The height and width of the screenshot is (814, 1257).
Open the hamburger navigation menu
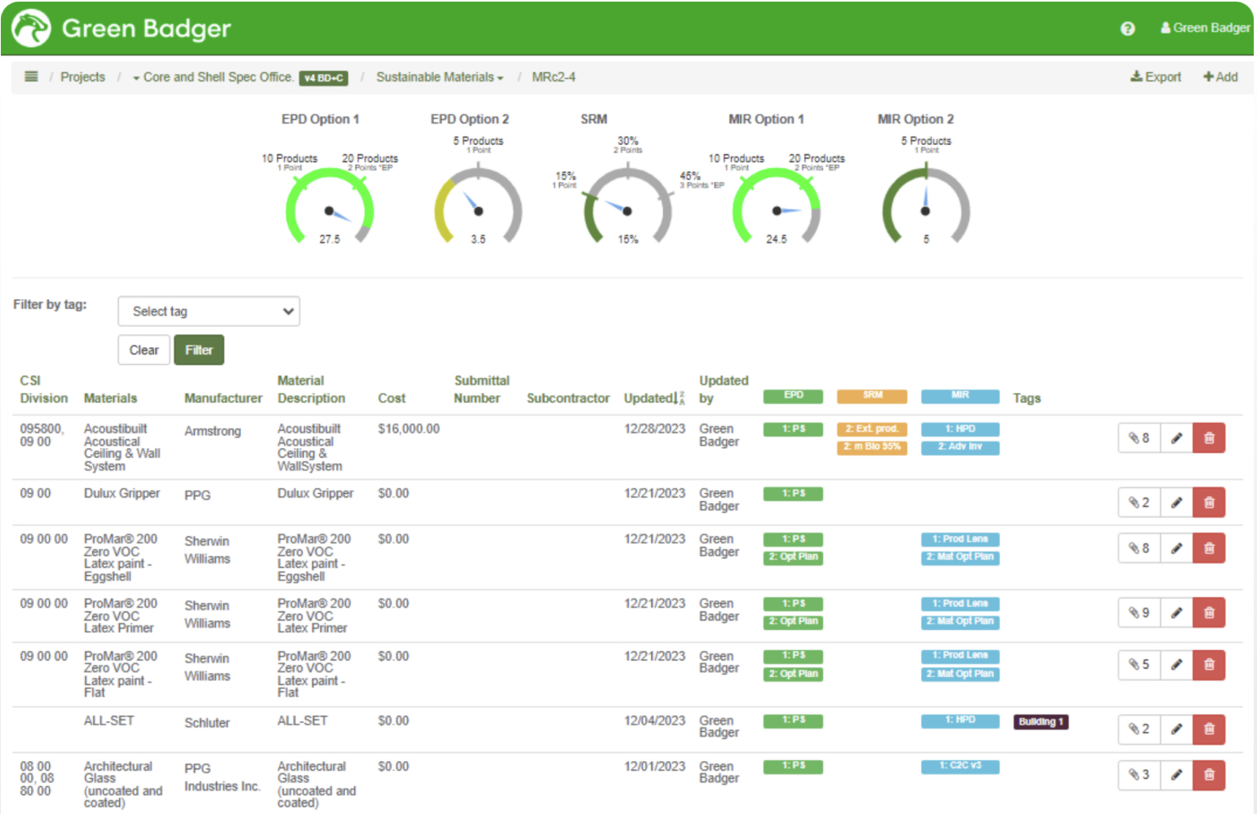(31, 77)
